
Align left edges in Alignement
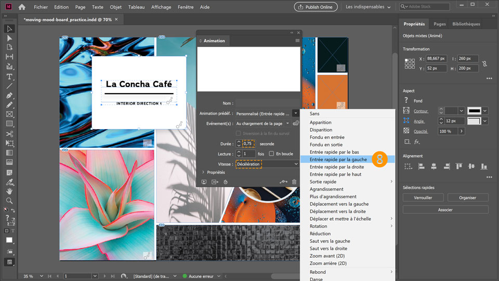click(422, 167)
